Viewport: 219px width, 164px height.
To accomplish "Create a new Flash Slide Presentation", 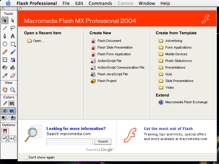I will (112, 47).
